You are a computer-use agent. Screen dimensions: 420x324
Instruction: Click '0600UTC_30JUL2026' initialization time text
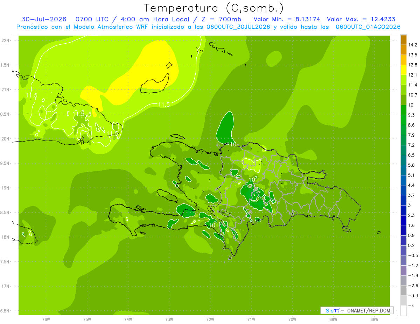point(238,27)
